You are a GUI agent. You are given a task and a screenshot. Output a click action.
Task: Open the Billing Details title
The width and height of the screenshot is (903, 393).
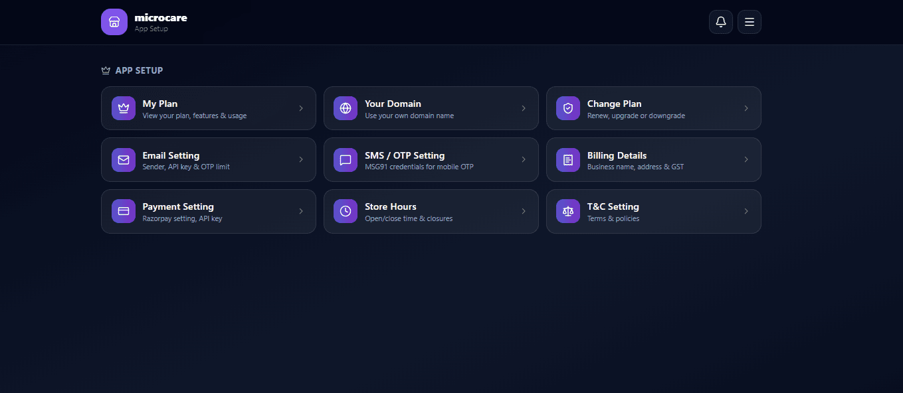[617, 155]
